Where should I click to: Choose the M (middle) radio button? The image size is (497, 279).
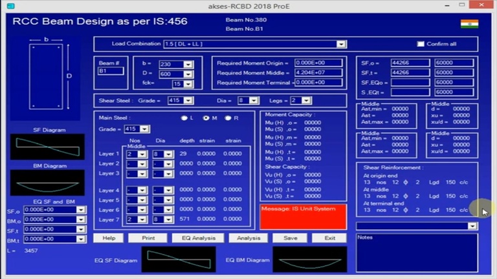coord(206,118)
